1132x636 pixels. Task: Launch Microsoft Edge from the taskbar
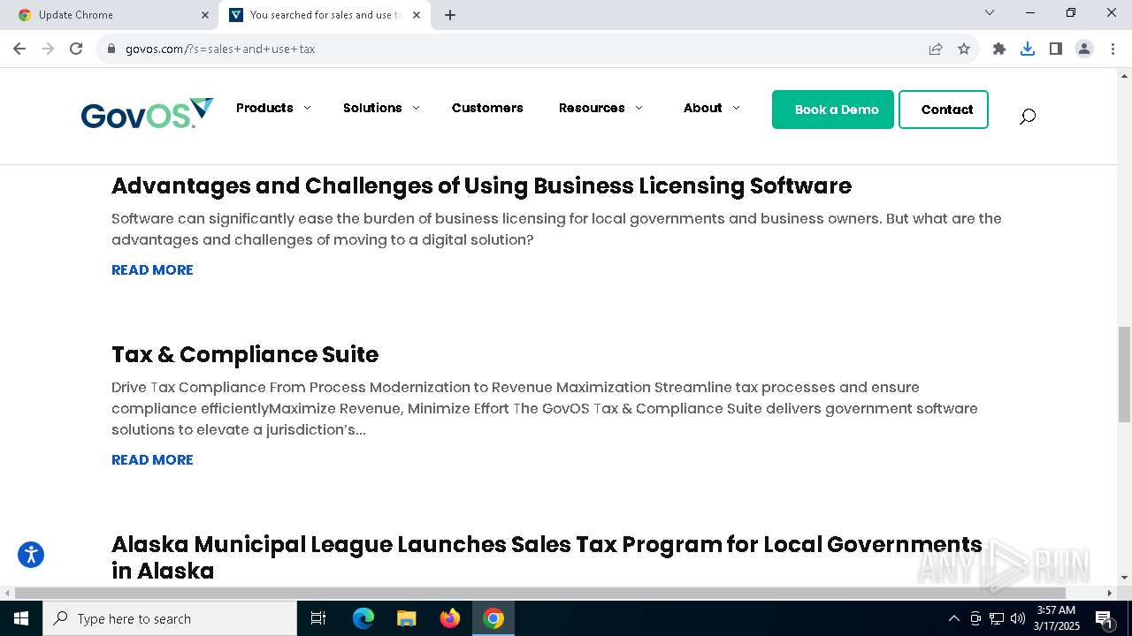point(363,618)
